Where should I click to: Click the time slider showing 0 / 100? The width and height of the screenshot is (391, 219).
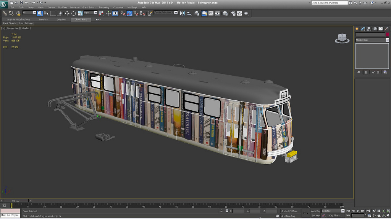pyautogui.click(x=15, y=201)
